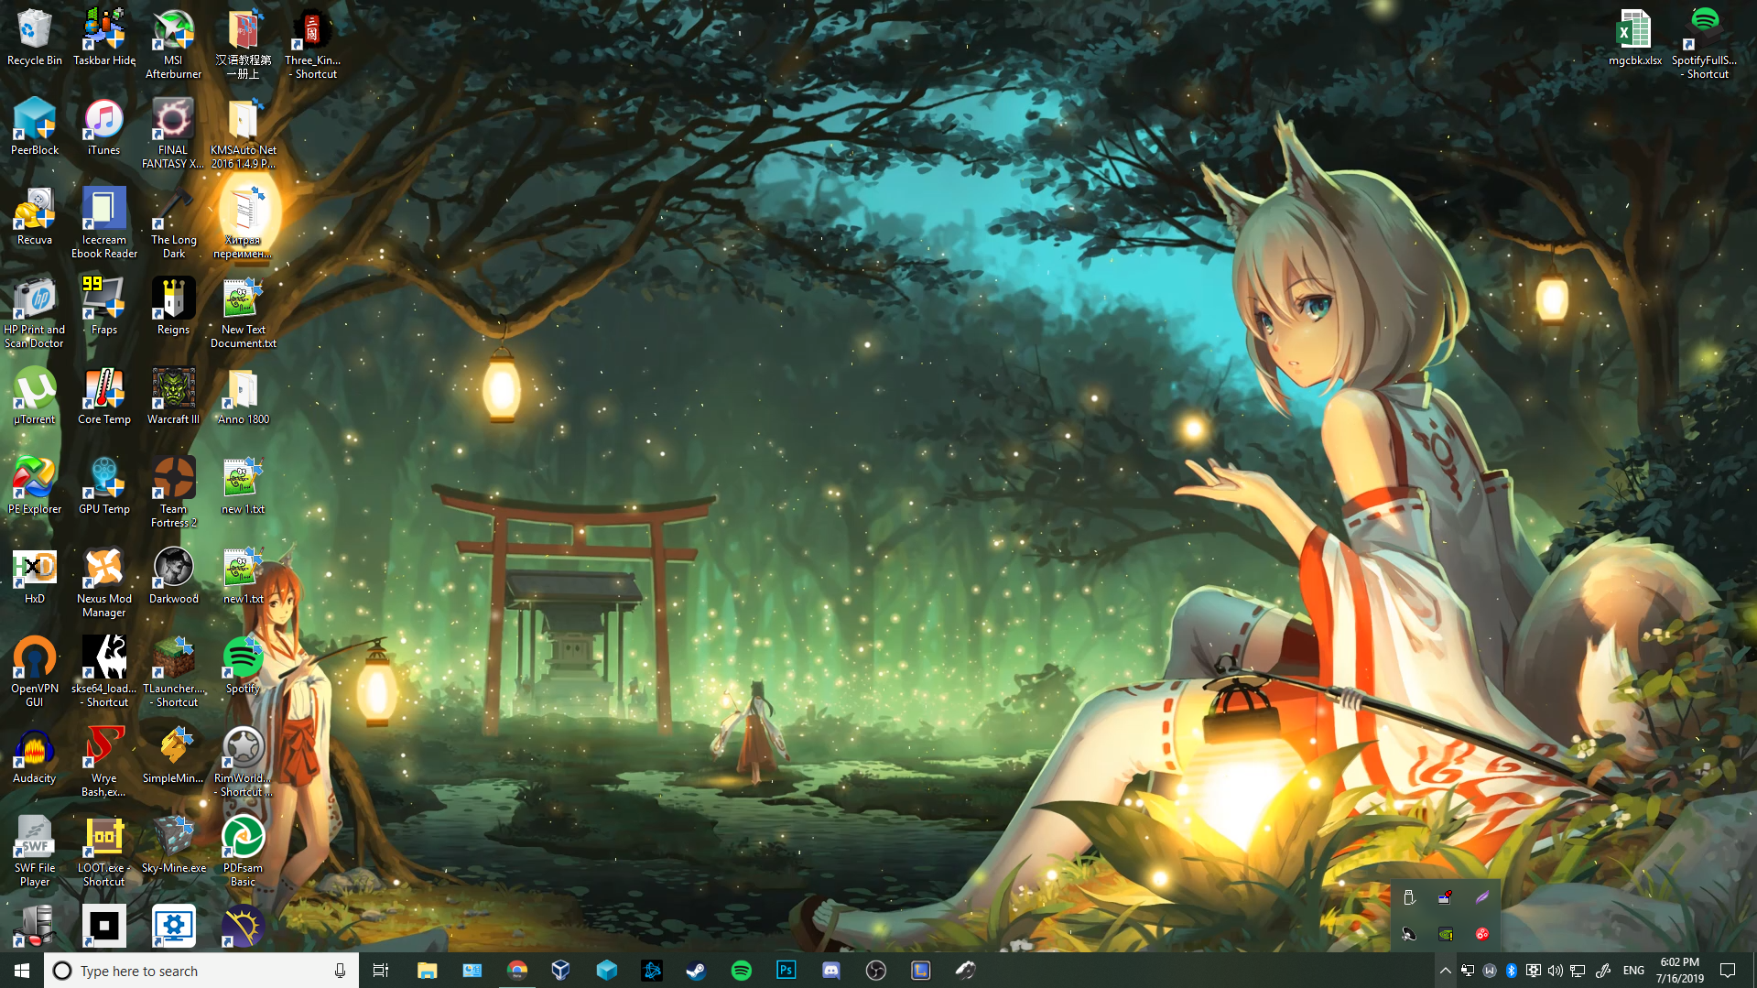Click the SWF File Player icon

point(34,852)
